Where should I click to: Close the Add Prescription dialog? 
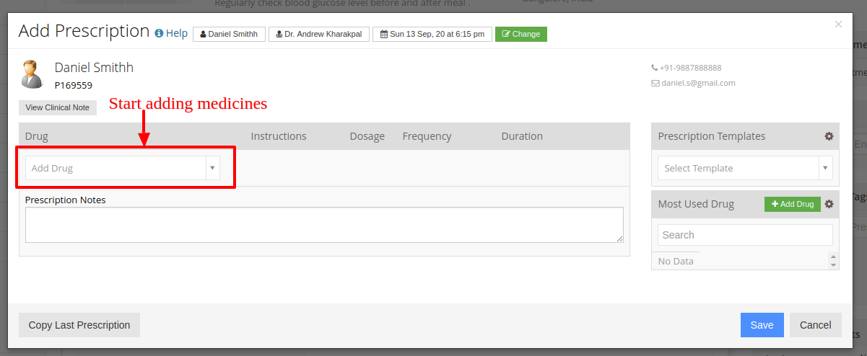pyautogui.click(x=838, y=25)
